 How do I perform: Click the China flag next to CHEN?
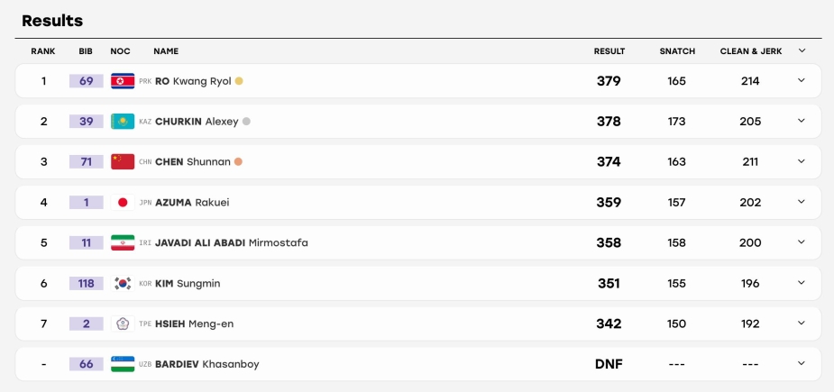pyautogui.click(x=123, y=161)
